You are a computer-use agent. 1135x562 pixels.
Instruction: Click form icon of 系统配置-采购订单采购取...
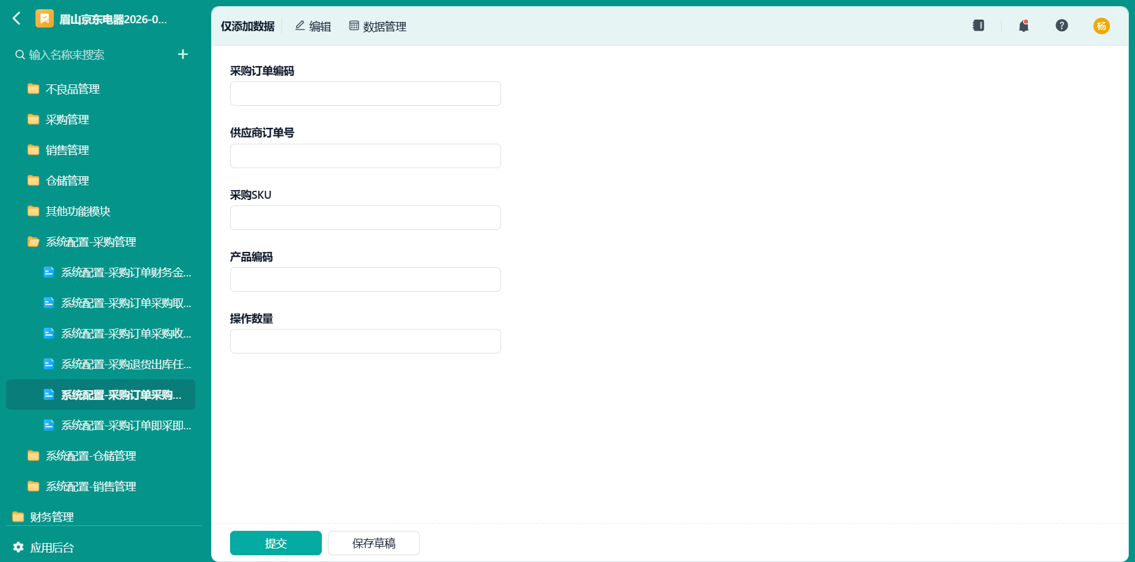[49, 303]
